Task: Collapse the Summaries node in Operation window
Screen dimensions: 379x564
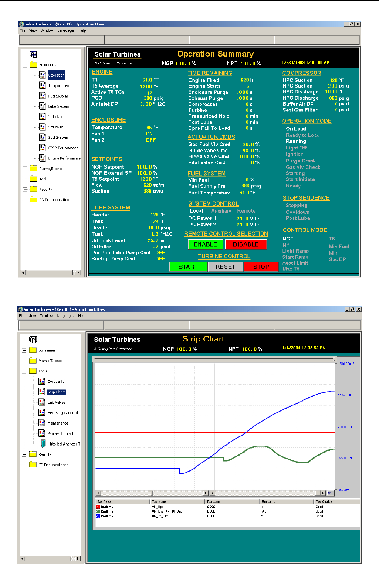Action: 25,65
